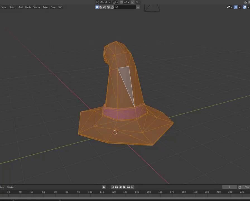The image size is (250, 201).
Task: Open the Mesh menu
Action: (28, 7)
